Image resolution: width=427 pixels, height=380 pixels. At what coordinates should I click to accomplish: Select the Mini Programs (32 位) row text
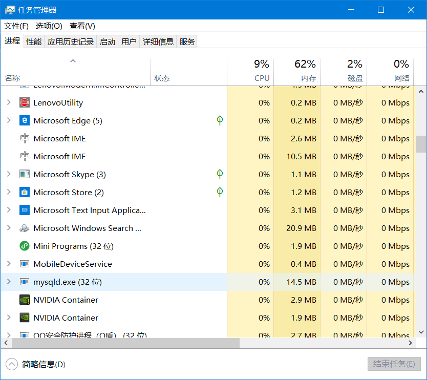[74, 246]
